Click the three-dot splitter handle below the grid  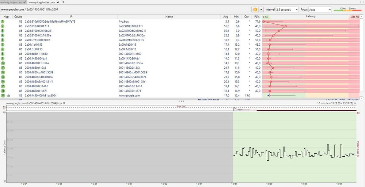[x=181, y=101]
